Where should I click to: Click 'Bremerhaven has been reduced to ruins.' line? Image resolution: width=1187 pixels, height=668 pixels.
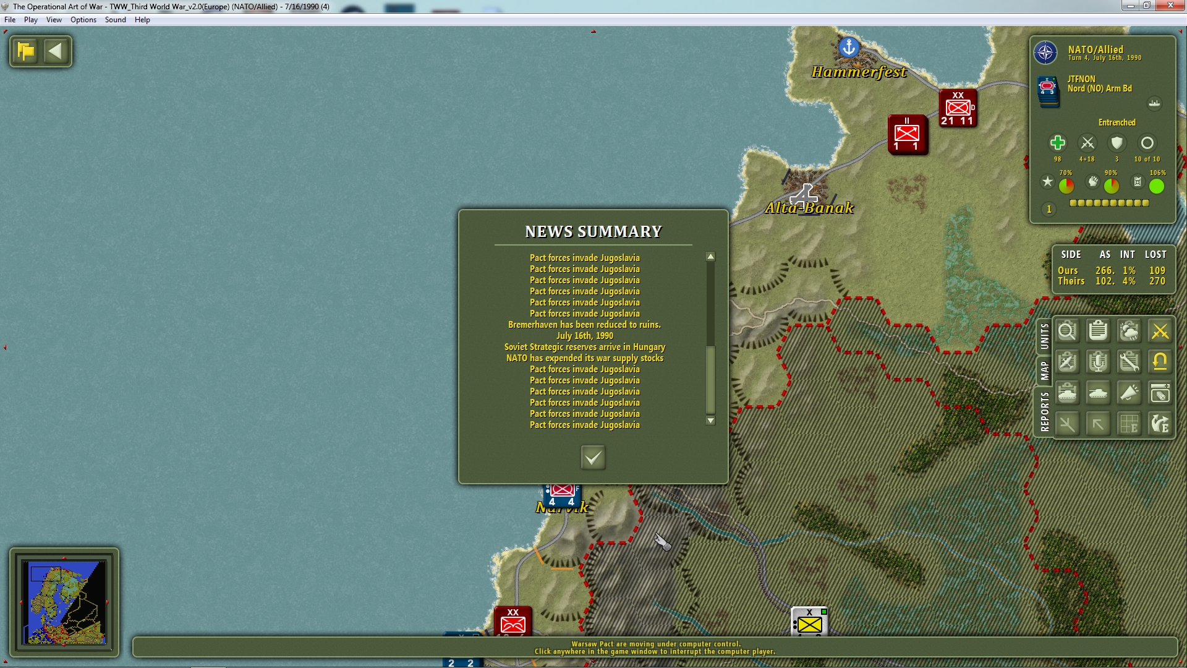[x=584, y=325]
